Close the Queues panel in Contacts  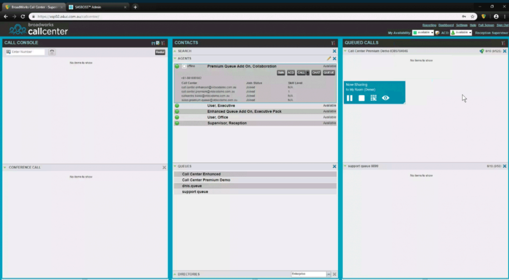tap(335, 167)
